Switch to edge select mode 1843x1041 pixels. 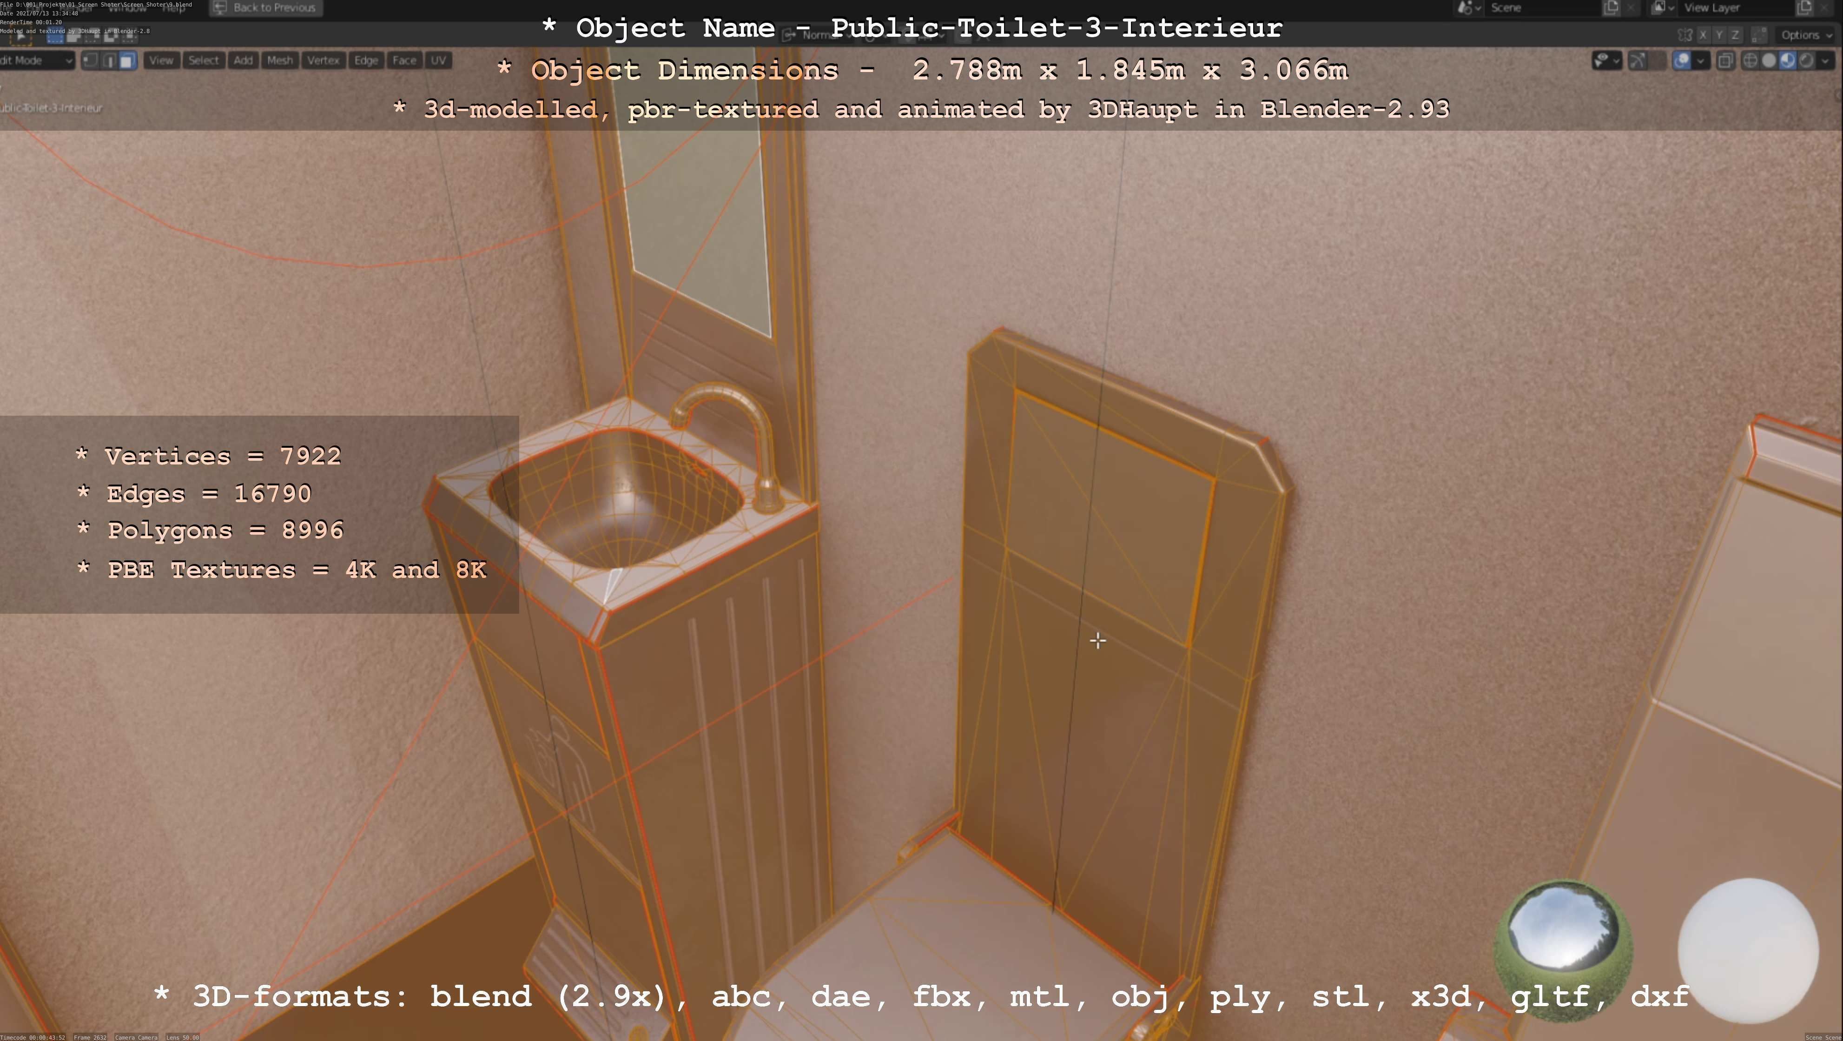click(x=109, y=61)
